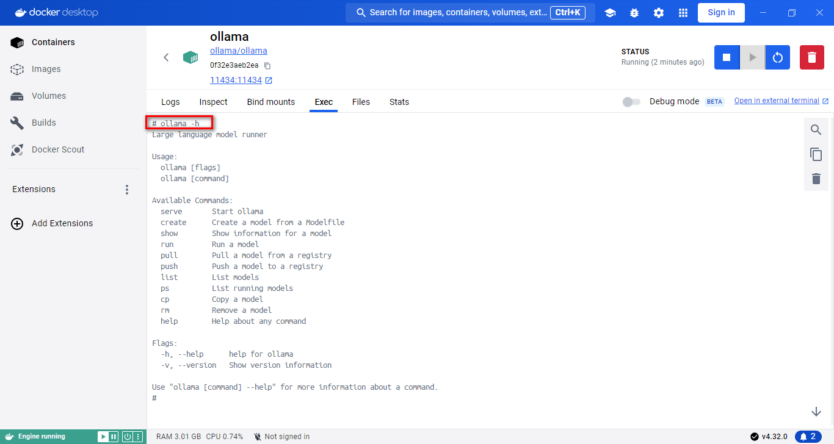This screenshot has width=834, height=444.
Task: Restart the ollama container
Action: coord(777,57)
